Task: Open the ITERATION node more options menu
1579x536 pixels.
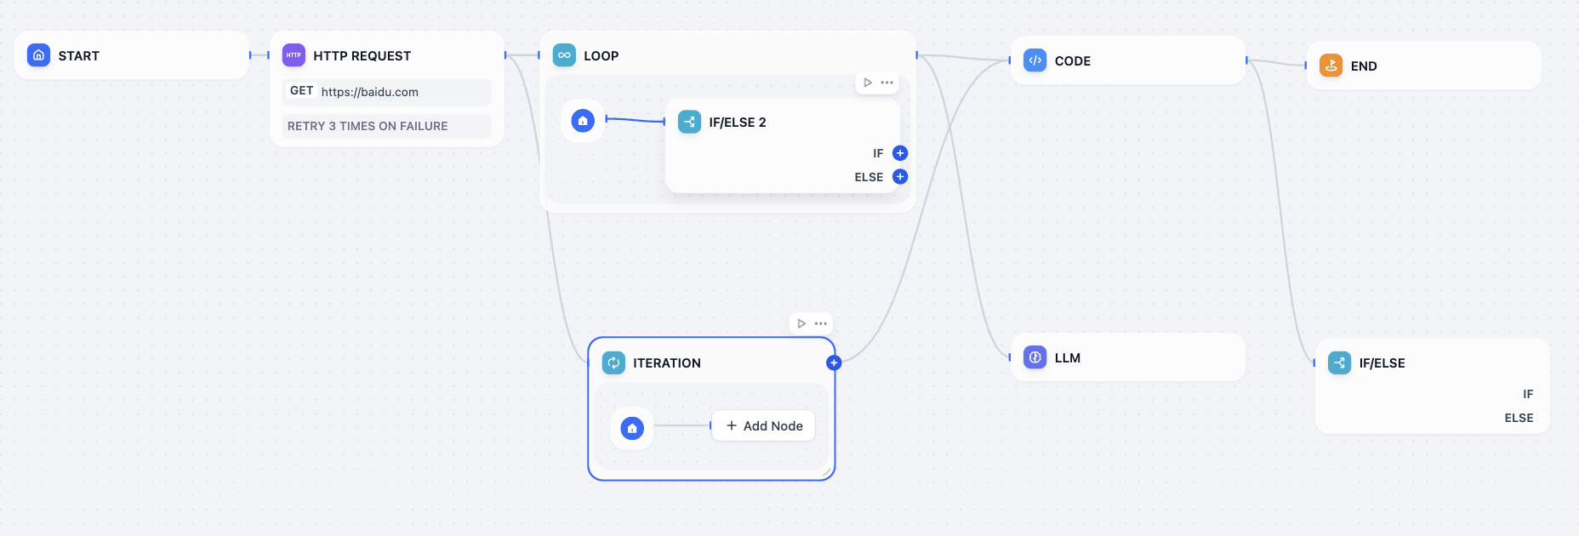Action: [x=821, y=323]
